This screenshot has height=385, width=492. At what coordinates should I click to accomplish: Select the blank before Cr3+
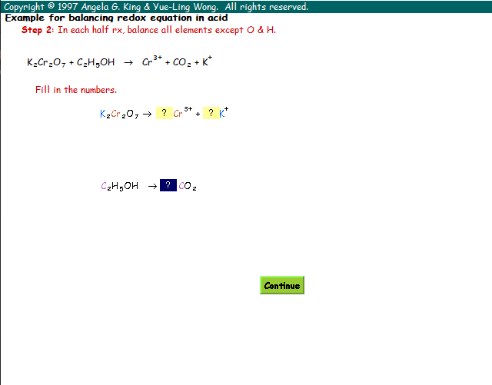(x=164, y=113)
